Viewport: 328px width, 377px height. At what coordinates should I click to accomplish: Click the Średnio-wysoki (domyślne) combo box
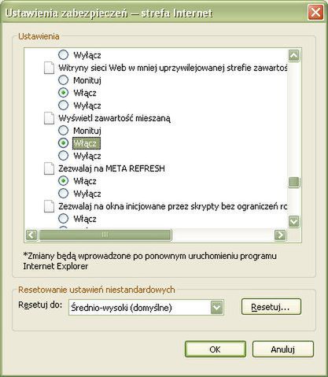click(146, 307)
